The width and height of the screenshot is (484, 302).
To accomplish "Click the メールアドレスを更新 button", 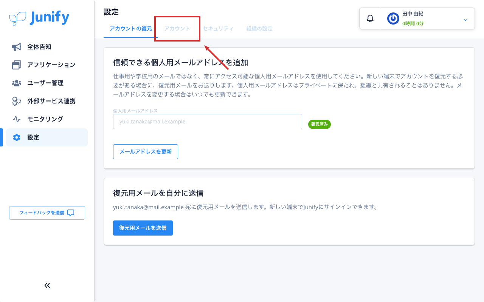I will pos(146,152).
